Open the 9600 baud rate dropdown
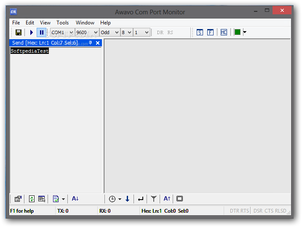 (x=87, y=32)
